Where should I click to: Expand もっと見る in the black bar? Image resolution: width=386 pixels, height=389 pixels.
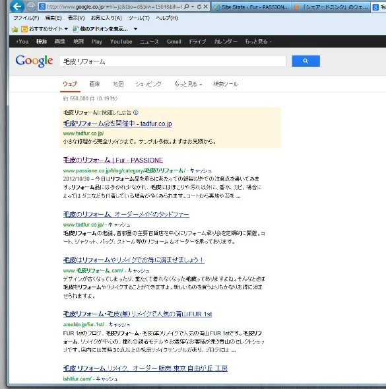258,42
